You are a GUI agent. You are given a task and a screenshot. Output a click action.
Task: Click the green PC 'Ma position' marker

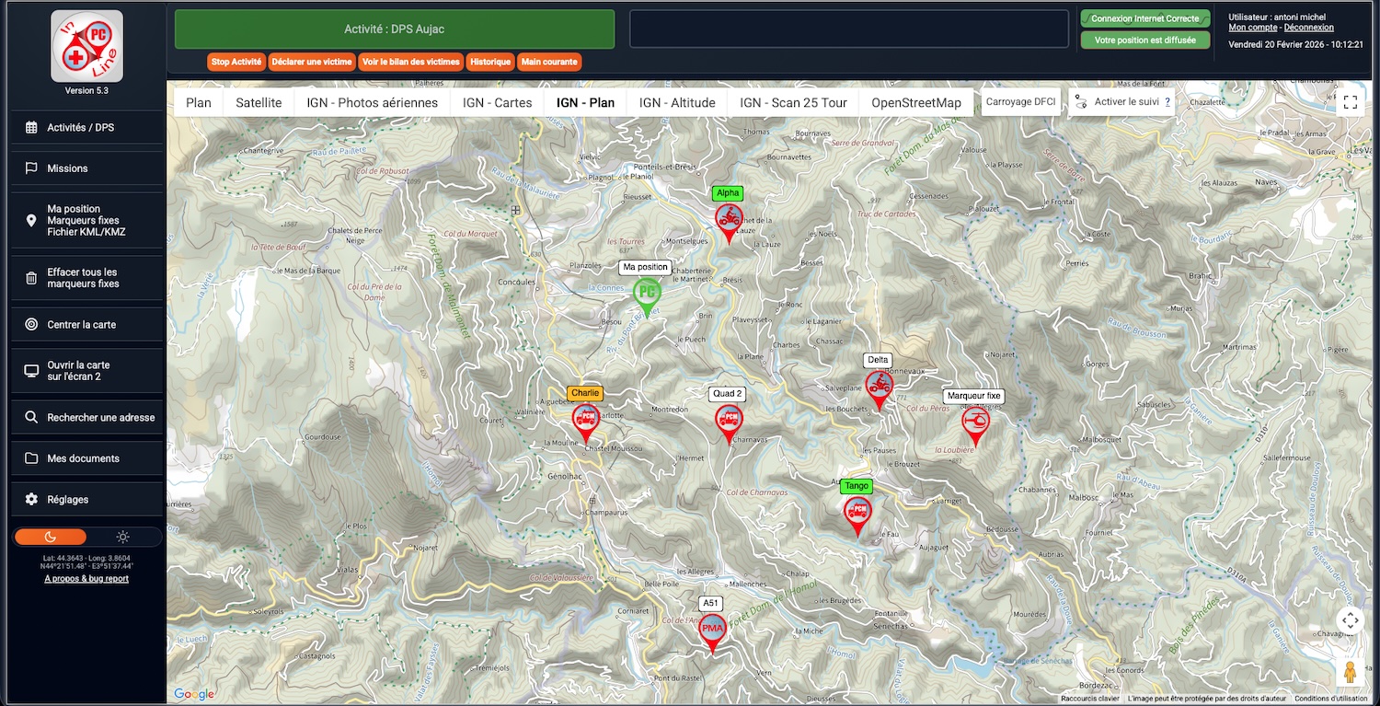(x=648, y=294)
